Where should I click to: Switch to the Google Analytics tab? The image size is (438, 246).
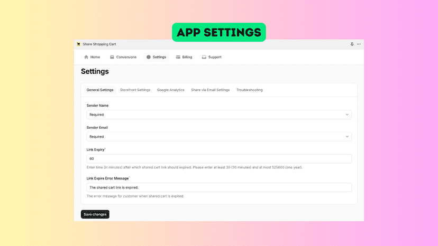pos(171,90)
